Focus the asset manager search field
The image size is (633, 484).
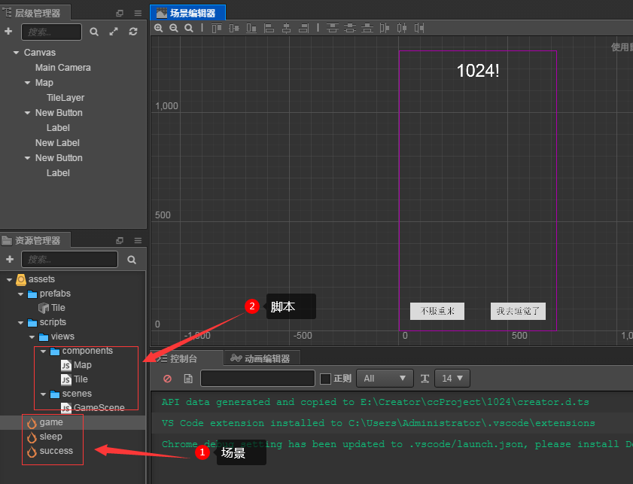pos(70,259)
